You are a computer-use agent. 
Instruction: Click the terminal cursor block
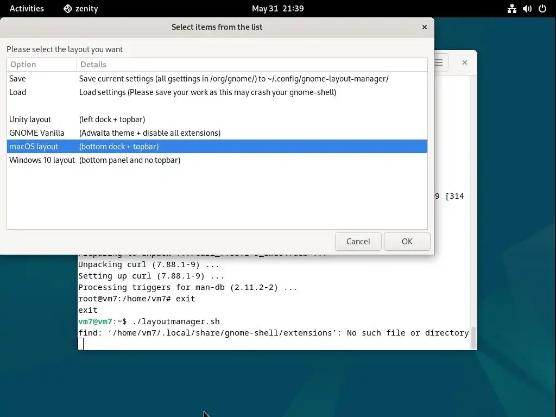[81, 344]
